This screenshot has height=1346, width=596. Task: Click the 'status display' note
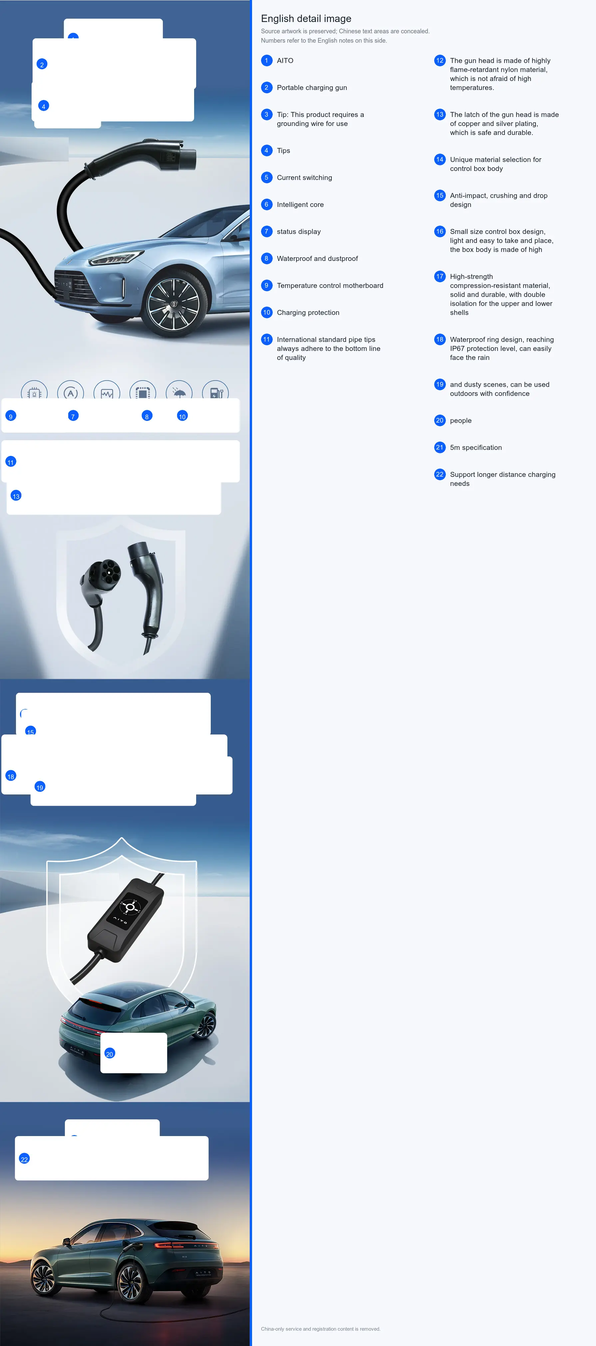[299, 232]
